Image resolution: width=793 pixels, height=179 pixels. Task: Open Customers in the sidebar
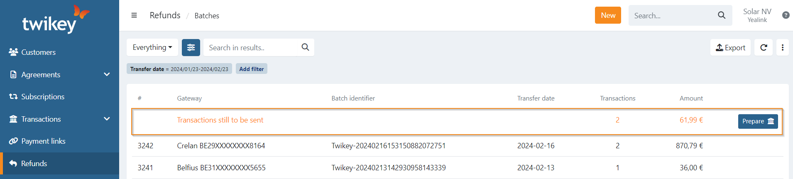[x=38, y=52]
